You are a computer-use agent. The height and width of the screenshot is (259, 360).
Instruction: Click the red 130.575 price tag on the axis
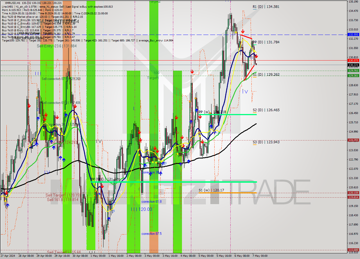[x=353, y=60]
